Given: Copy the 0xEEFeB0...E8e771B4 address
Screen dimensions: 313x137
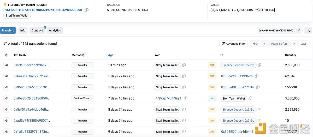Looking at the screenshot, I should pos(258,87).
